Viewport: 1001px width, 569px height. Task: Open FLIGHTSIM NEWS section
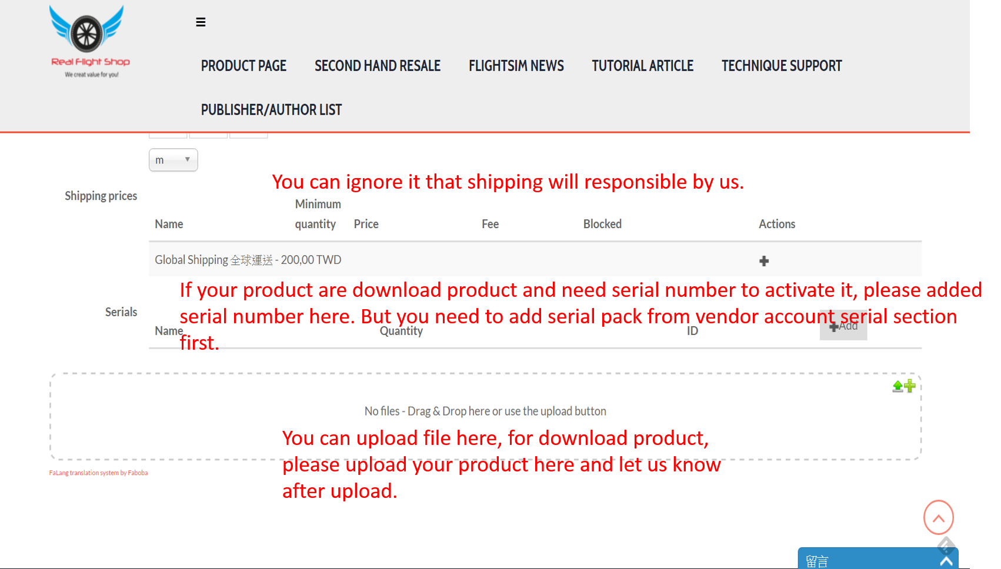(x=516, y=66)
